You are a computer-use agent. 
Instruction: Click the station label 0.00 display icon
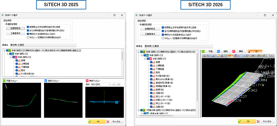[253, 56]
